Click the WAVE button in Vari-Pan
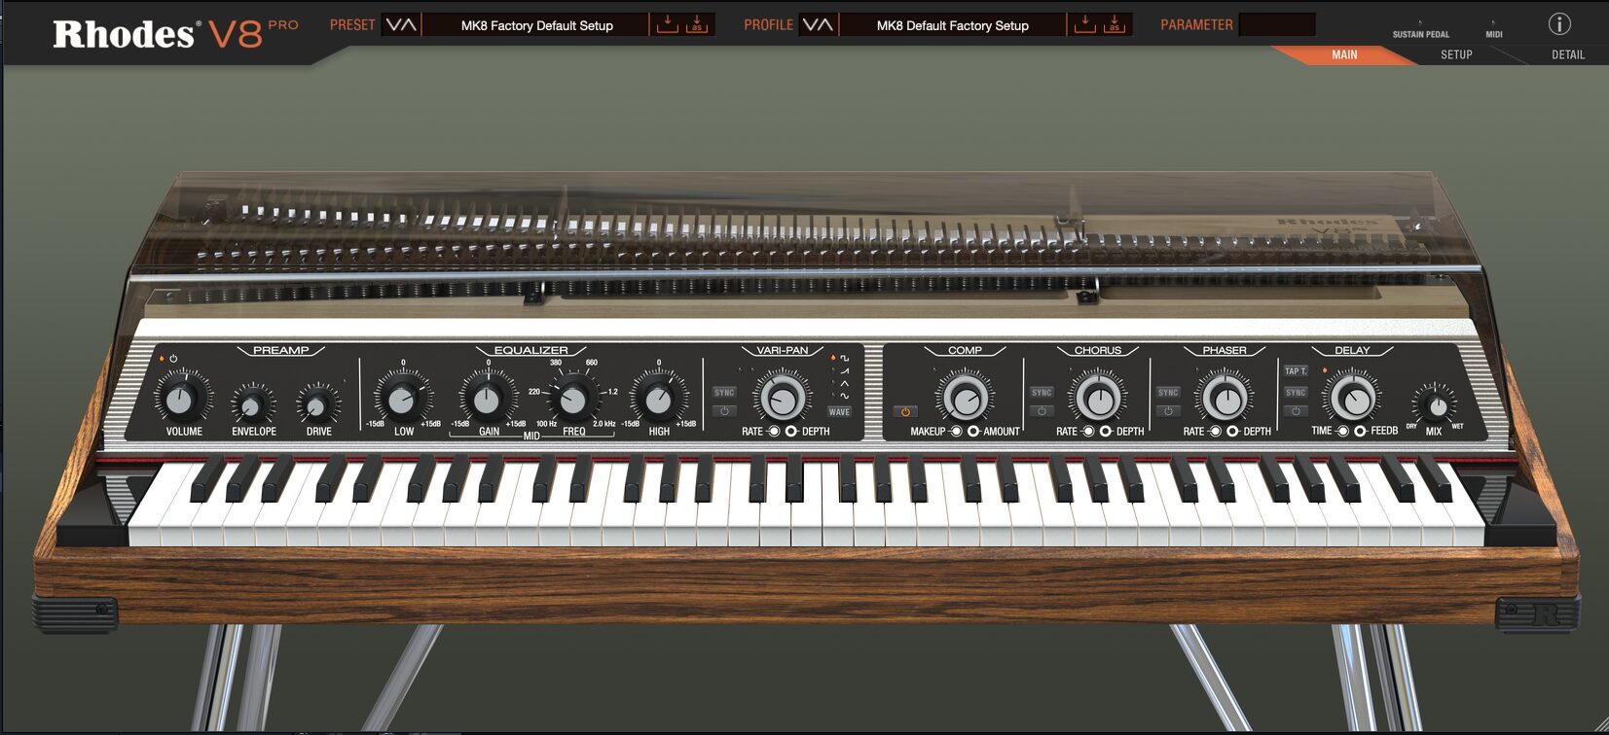Image resolution: width=1609 pixels, height=735 pixels. pos(839,412)
